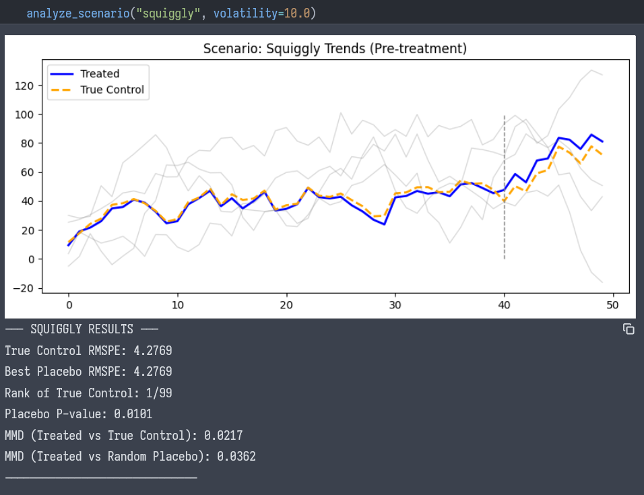Click the "squiggly" string argument in code

(x=169, y=13)
